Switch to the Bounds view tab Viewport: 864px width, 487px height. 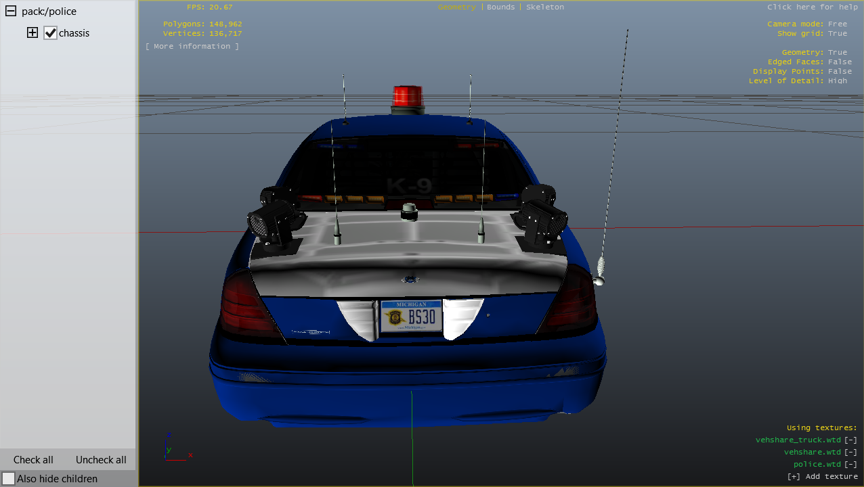(500, 7)
